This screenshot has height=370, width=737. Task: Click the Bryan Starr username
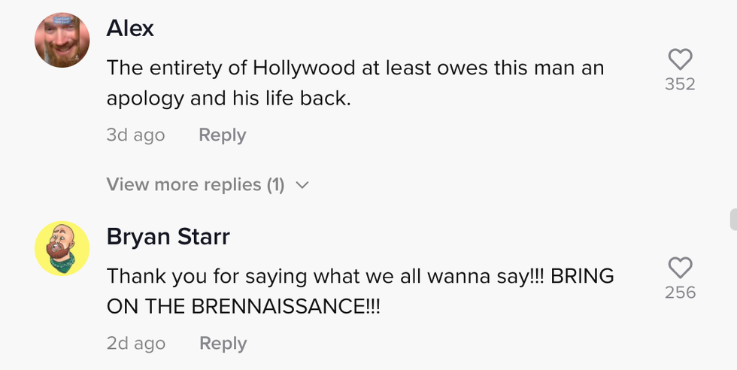point(168,237)
